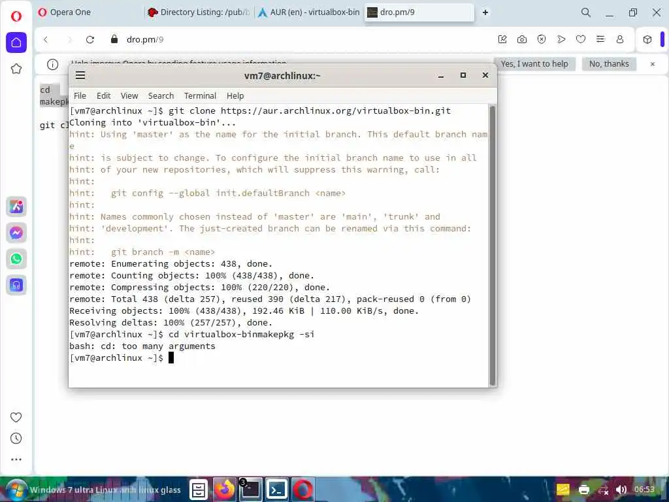Open the terminal View menu
Image resolution: width=669 pixels, height=502 pixels.
(x=129, y=95)
